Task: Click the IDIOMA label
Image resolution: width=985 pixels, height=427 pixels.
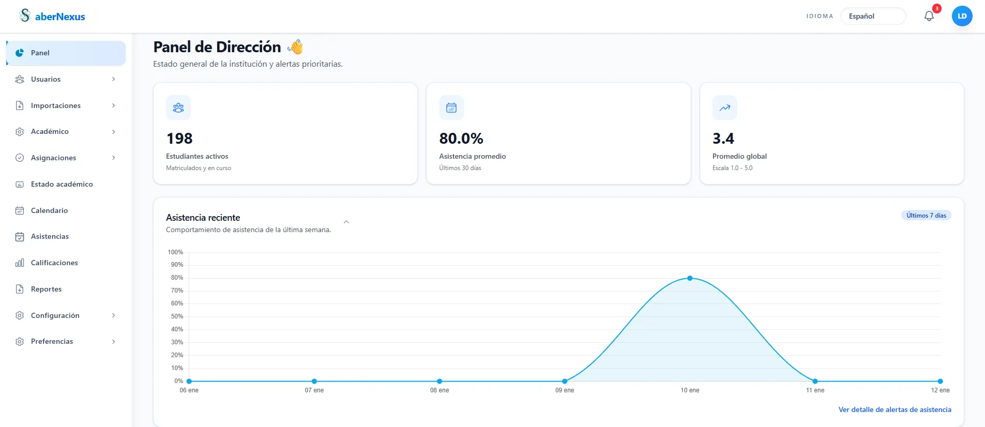Action: [820, 16]
